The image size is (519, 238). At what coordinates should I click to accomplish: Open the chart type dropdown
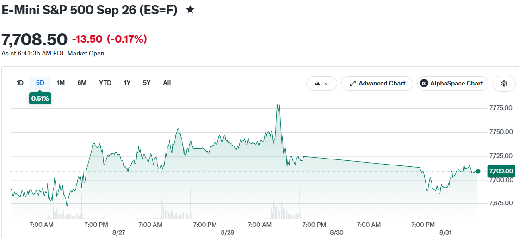pyautogui.click(x=321, y=84)
